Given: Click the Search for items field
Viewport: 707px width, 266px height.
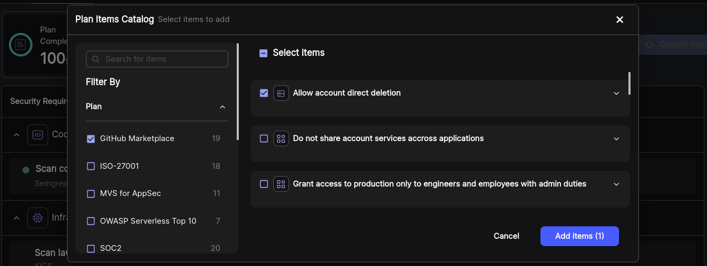Looking at the screenshot, I should tap(162, 59).
